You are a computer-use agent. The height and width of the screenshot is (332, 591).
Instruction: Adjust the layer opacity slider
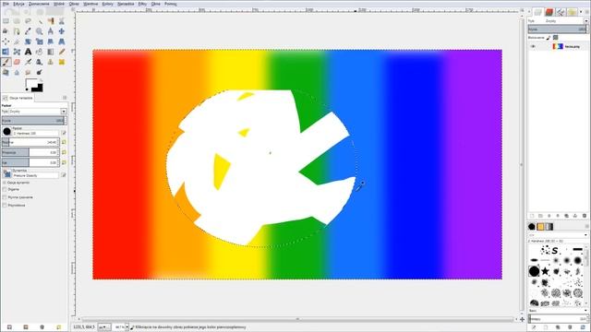point(557,29)
